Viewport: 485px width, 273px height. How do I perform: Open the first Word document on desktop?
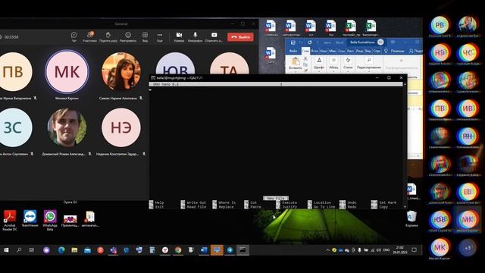tap(271, 28)
